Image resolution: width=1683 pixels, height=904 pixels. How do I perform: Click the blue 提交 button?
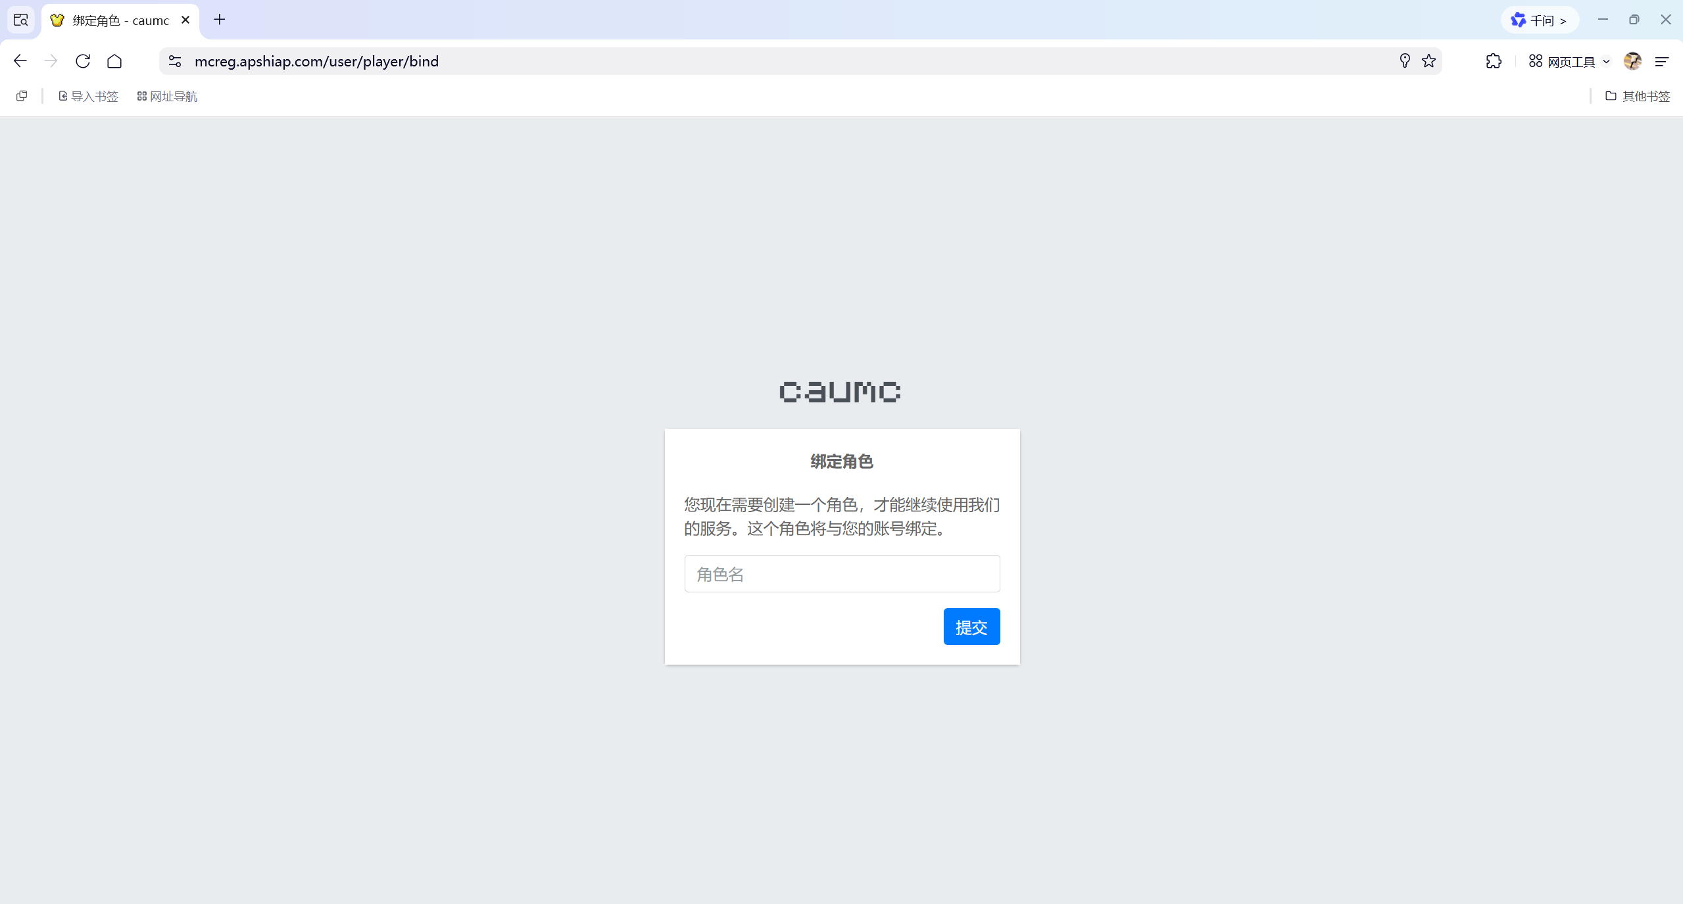[x=971, y=627]
